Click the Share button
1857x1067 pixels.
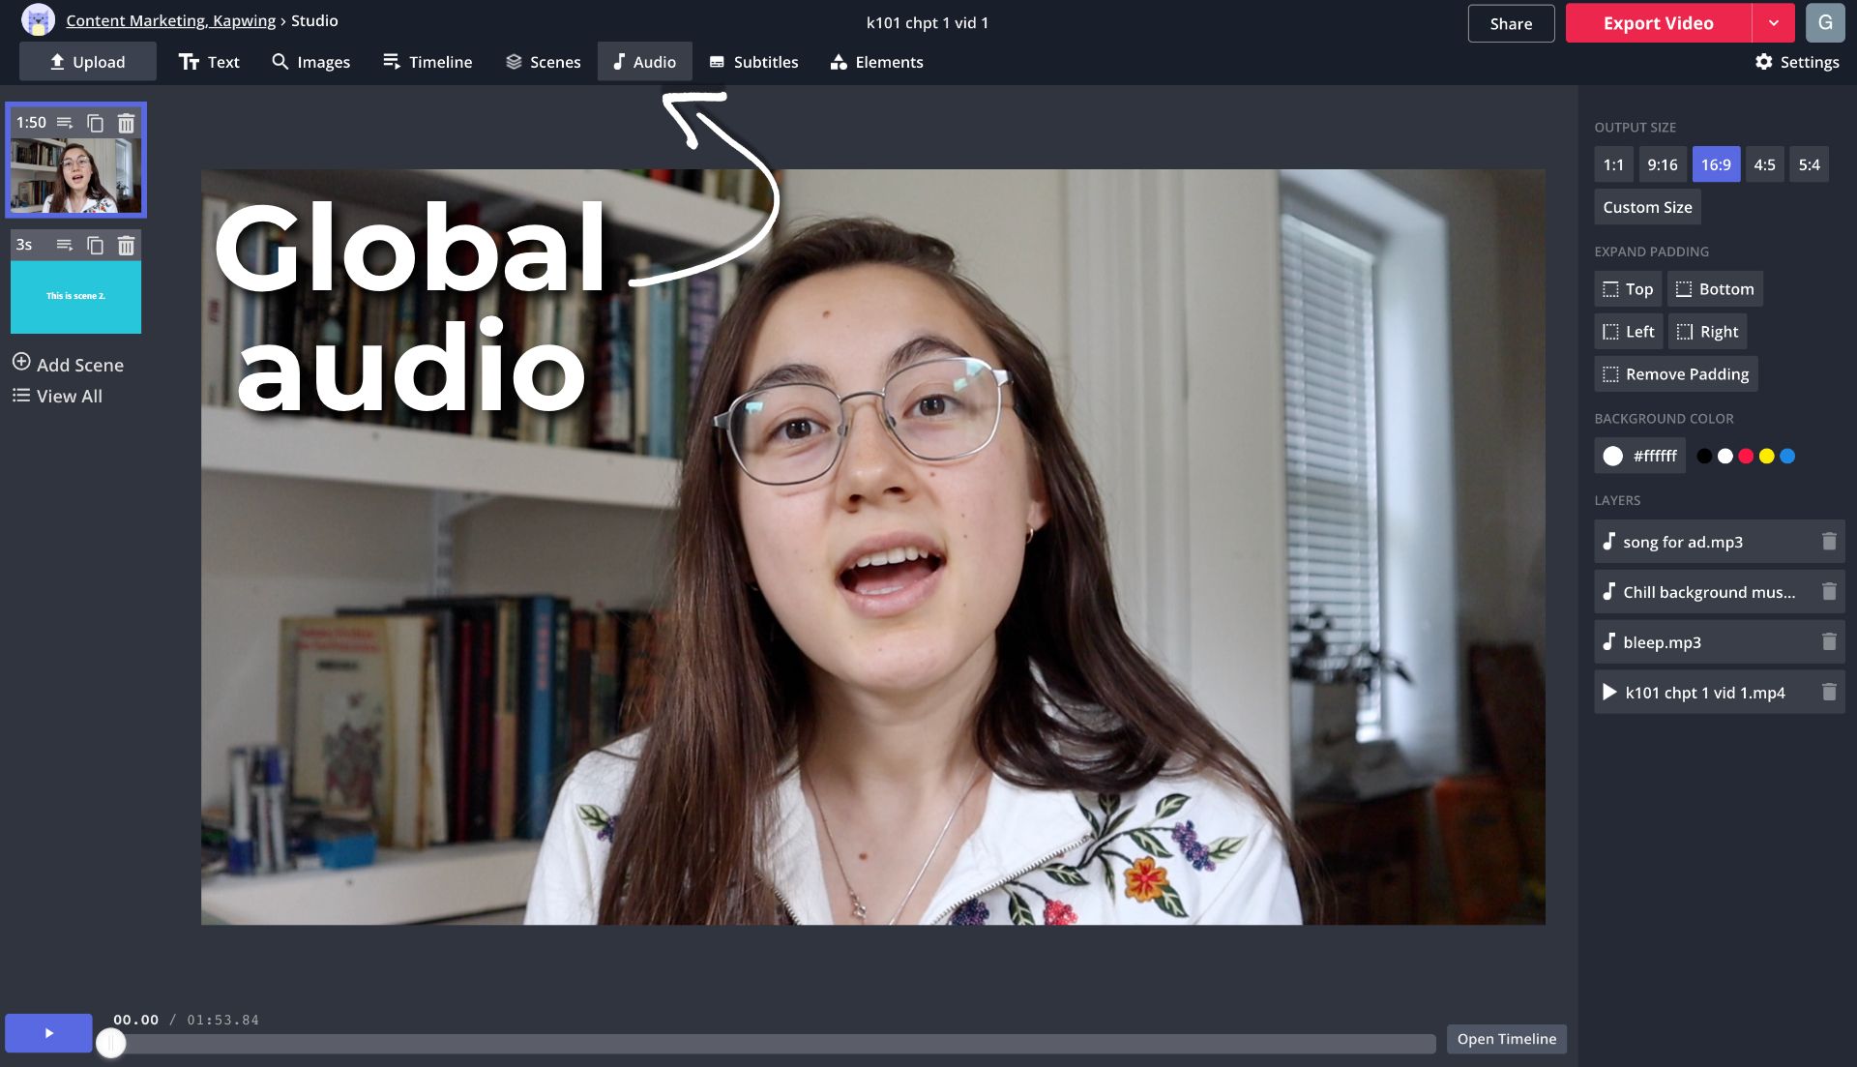click(x=1510, y=23)
